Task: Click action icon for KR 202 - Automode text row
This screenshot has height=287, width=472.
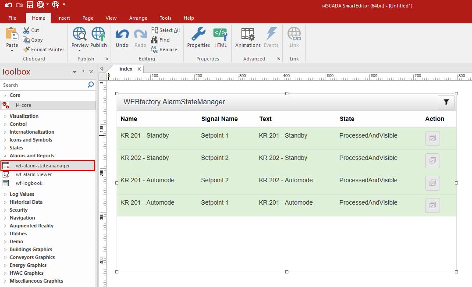Action: click(433, 183)
